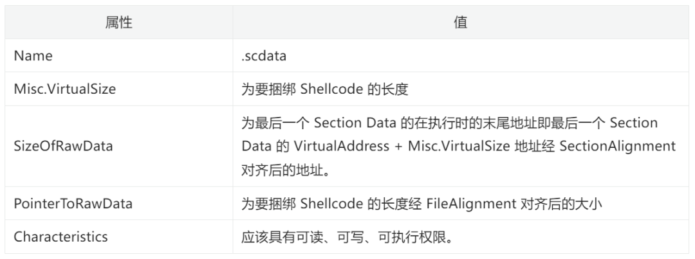Click the word SectionAlignment in the description

tap(617, 146)
